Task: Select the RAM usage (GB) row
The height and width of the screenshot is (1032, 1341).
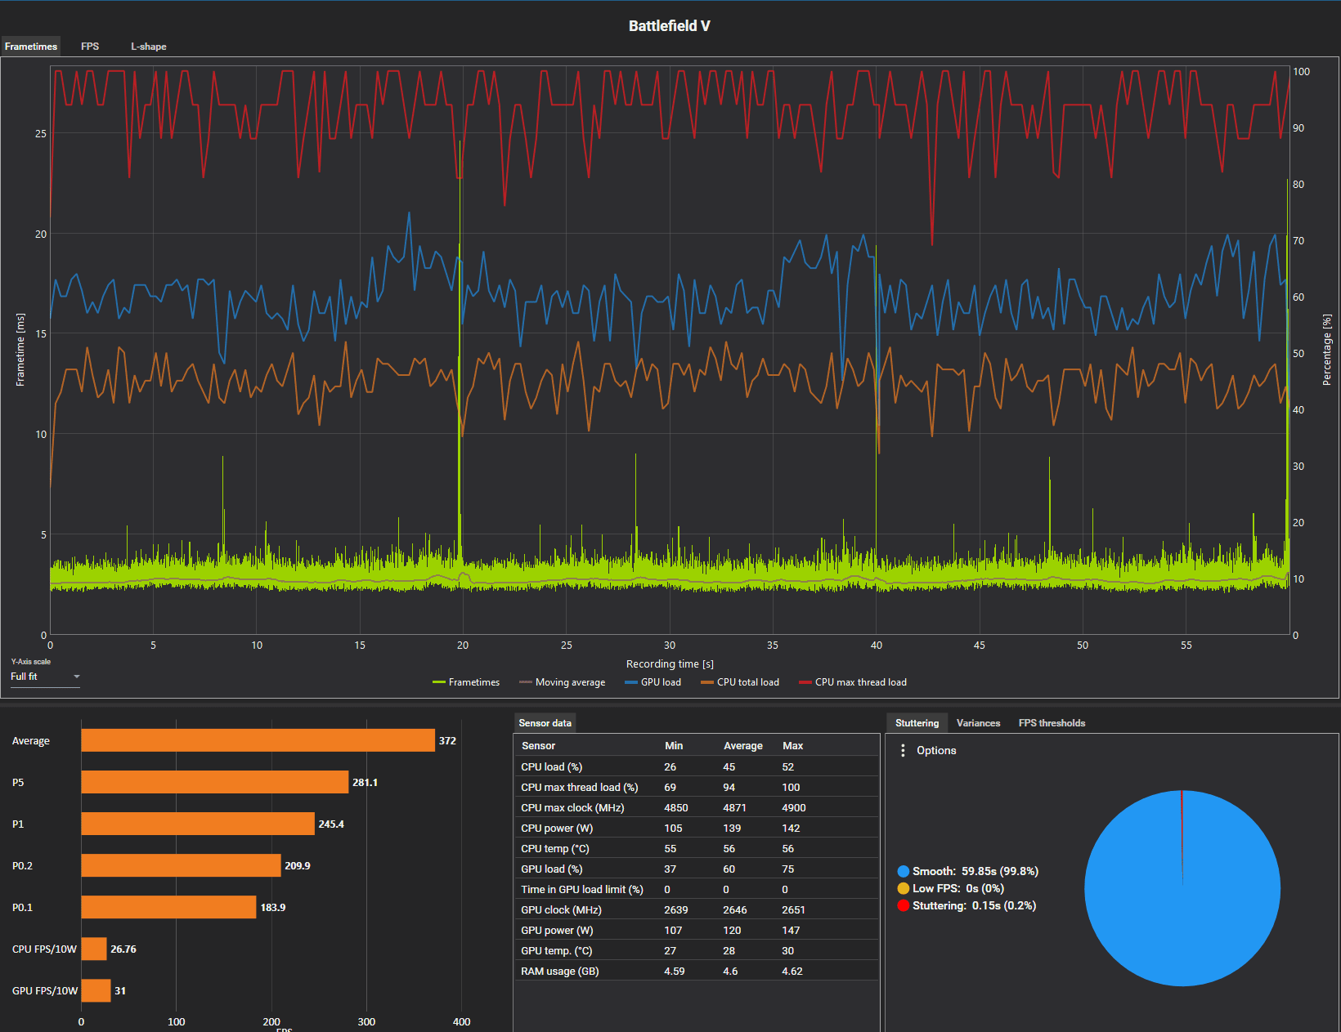Action: [x=697, y=971]
